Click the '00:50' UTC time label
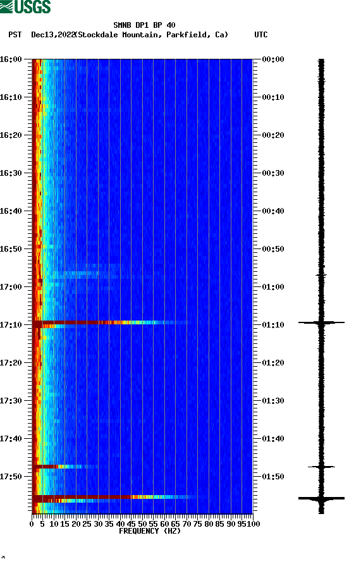 pyautogui.click(x=273, y=249)
